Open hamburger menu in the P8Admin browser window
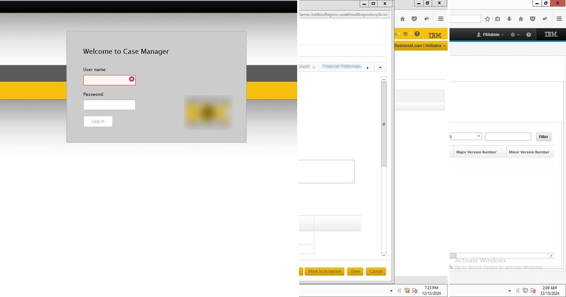Image resolution: width=566 pixels, height=297 pixels. (x=558, y=19)
